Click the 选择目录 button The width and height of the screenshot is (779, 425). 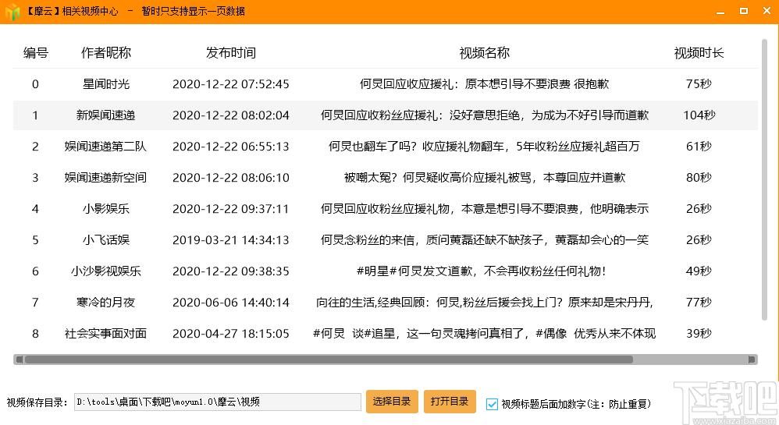pos(392,402)
